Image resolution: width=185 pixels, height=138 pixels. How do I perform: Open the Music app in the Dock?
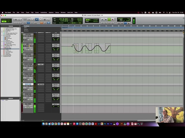(x=74, y=124)
